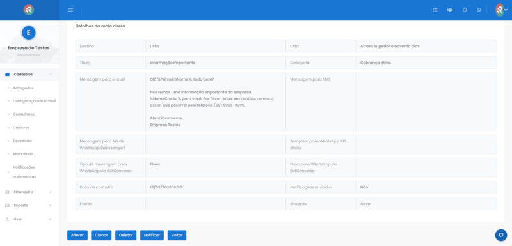Viewport: 512px width, 246px height.
Task: Click the Notificar button
Action: [x=152, y=235]
